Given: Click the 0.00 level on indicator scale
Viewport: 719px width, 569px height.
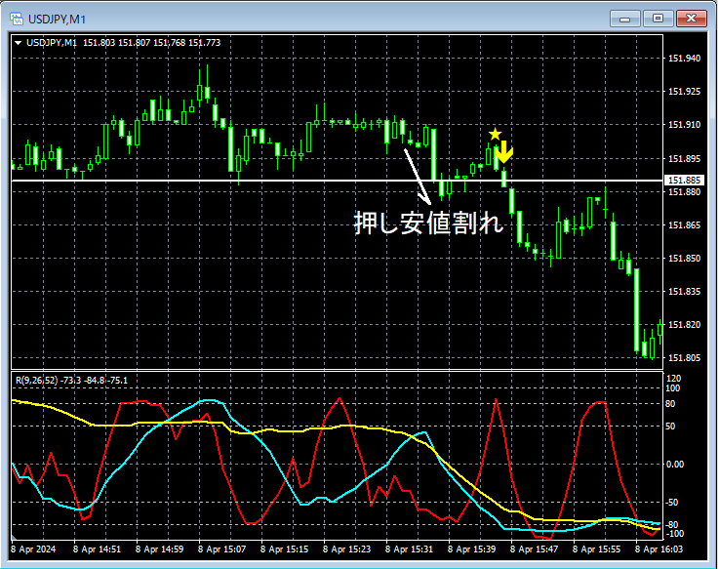Looking at the screenshot, I should click(674, 465).
